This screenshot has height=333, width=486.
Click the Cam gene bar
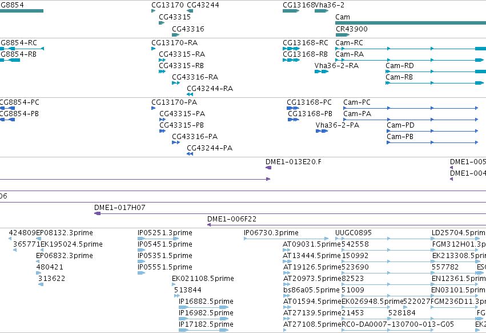click(411, 23)
